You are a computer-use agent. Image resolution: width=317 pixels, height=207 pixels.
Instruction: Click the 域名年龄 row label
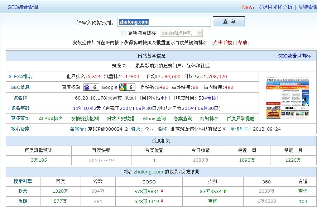point(20,108)
